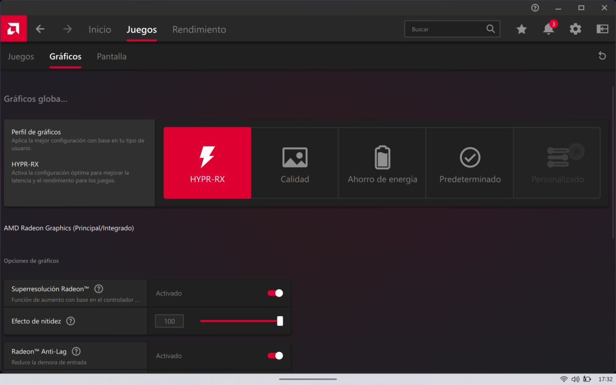Click the clock showing 17:32

coord(605,379)
